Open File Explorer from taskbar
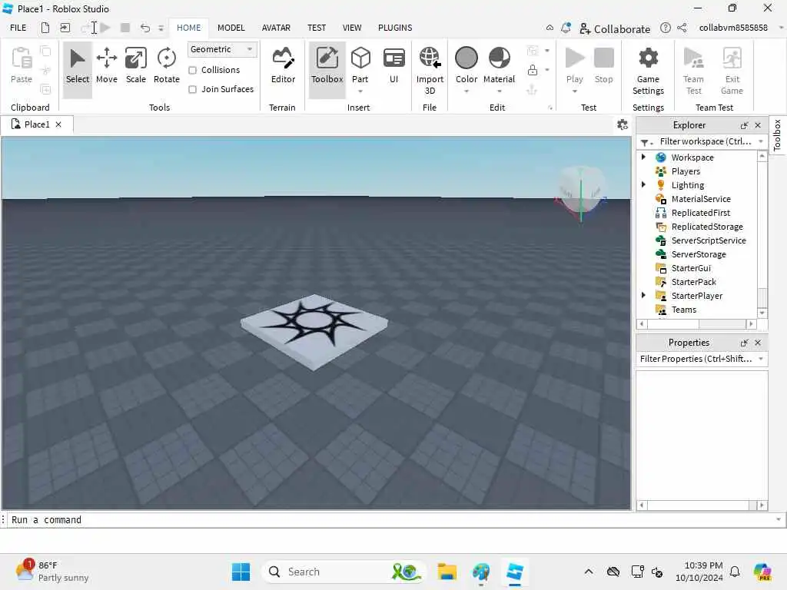This screenshot has height=590, width=787. [x=447, y=572]
